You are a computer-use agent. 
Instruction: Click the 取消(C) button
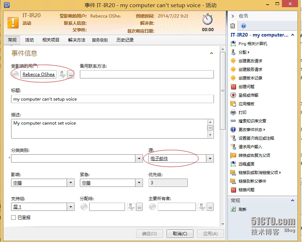[x=180, y=233]
